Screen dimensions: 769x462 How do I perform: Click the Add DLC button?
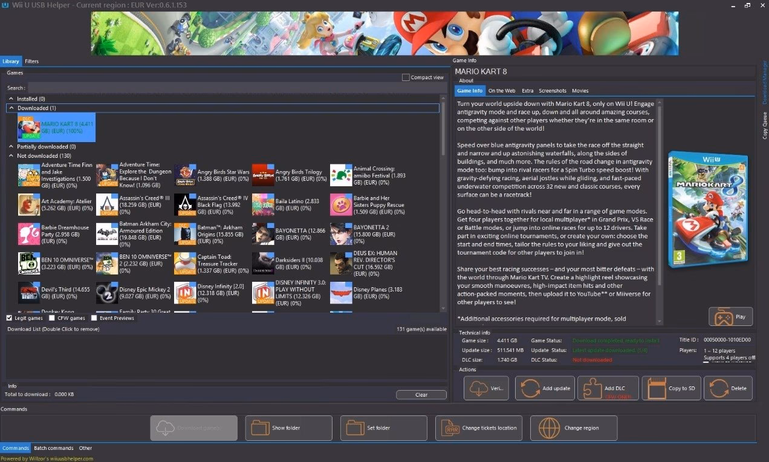coord(608,388)
